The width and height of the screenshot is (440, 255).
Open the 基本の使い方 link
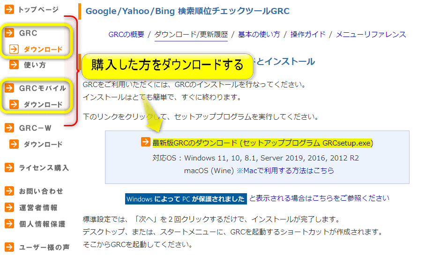point(259,35)
